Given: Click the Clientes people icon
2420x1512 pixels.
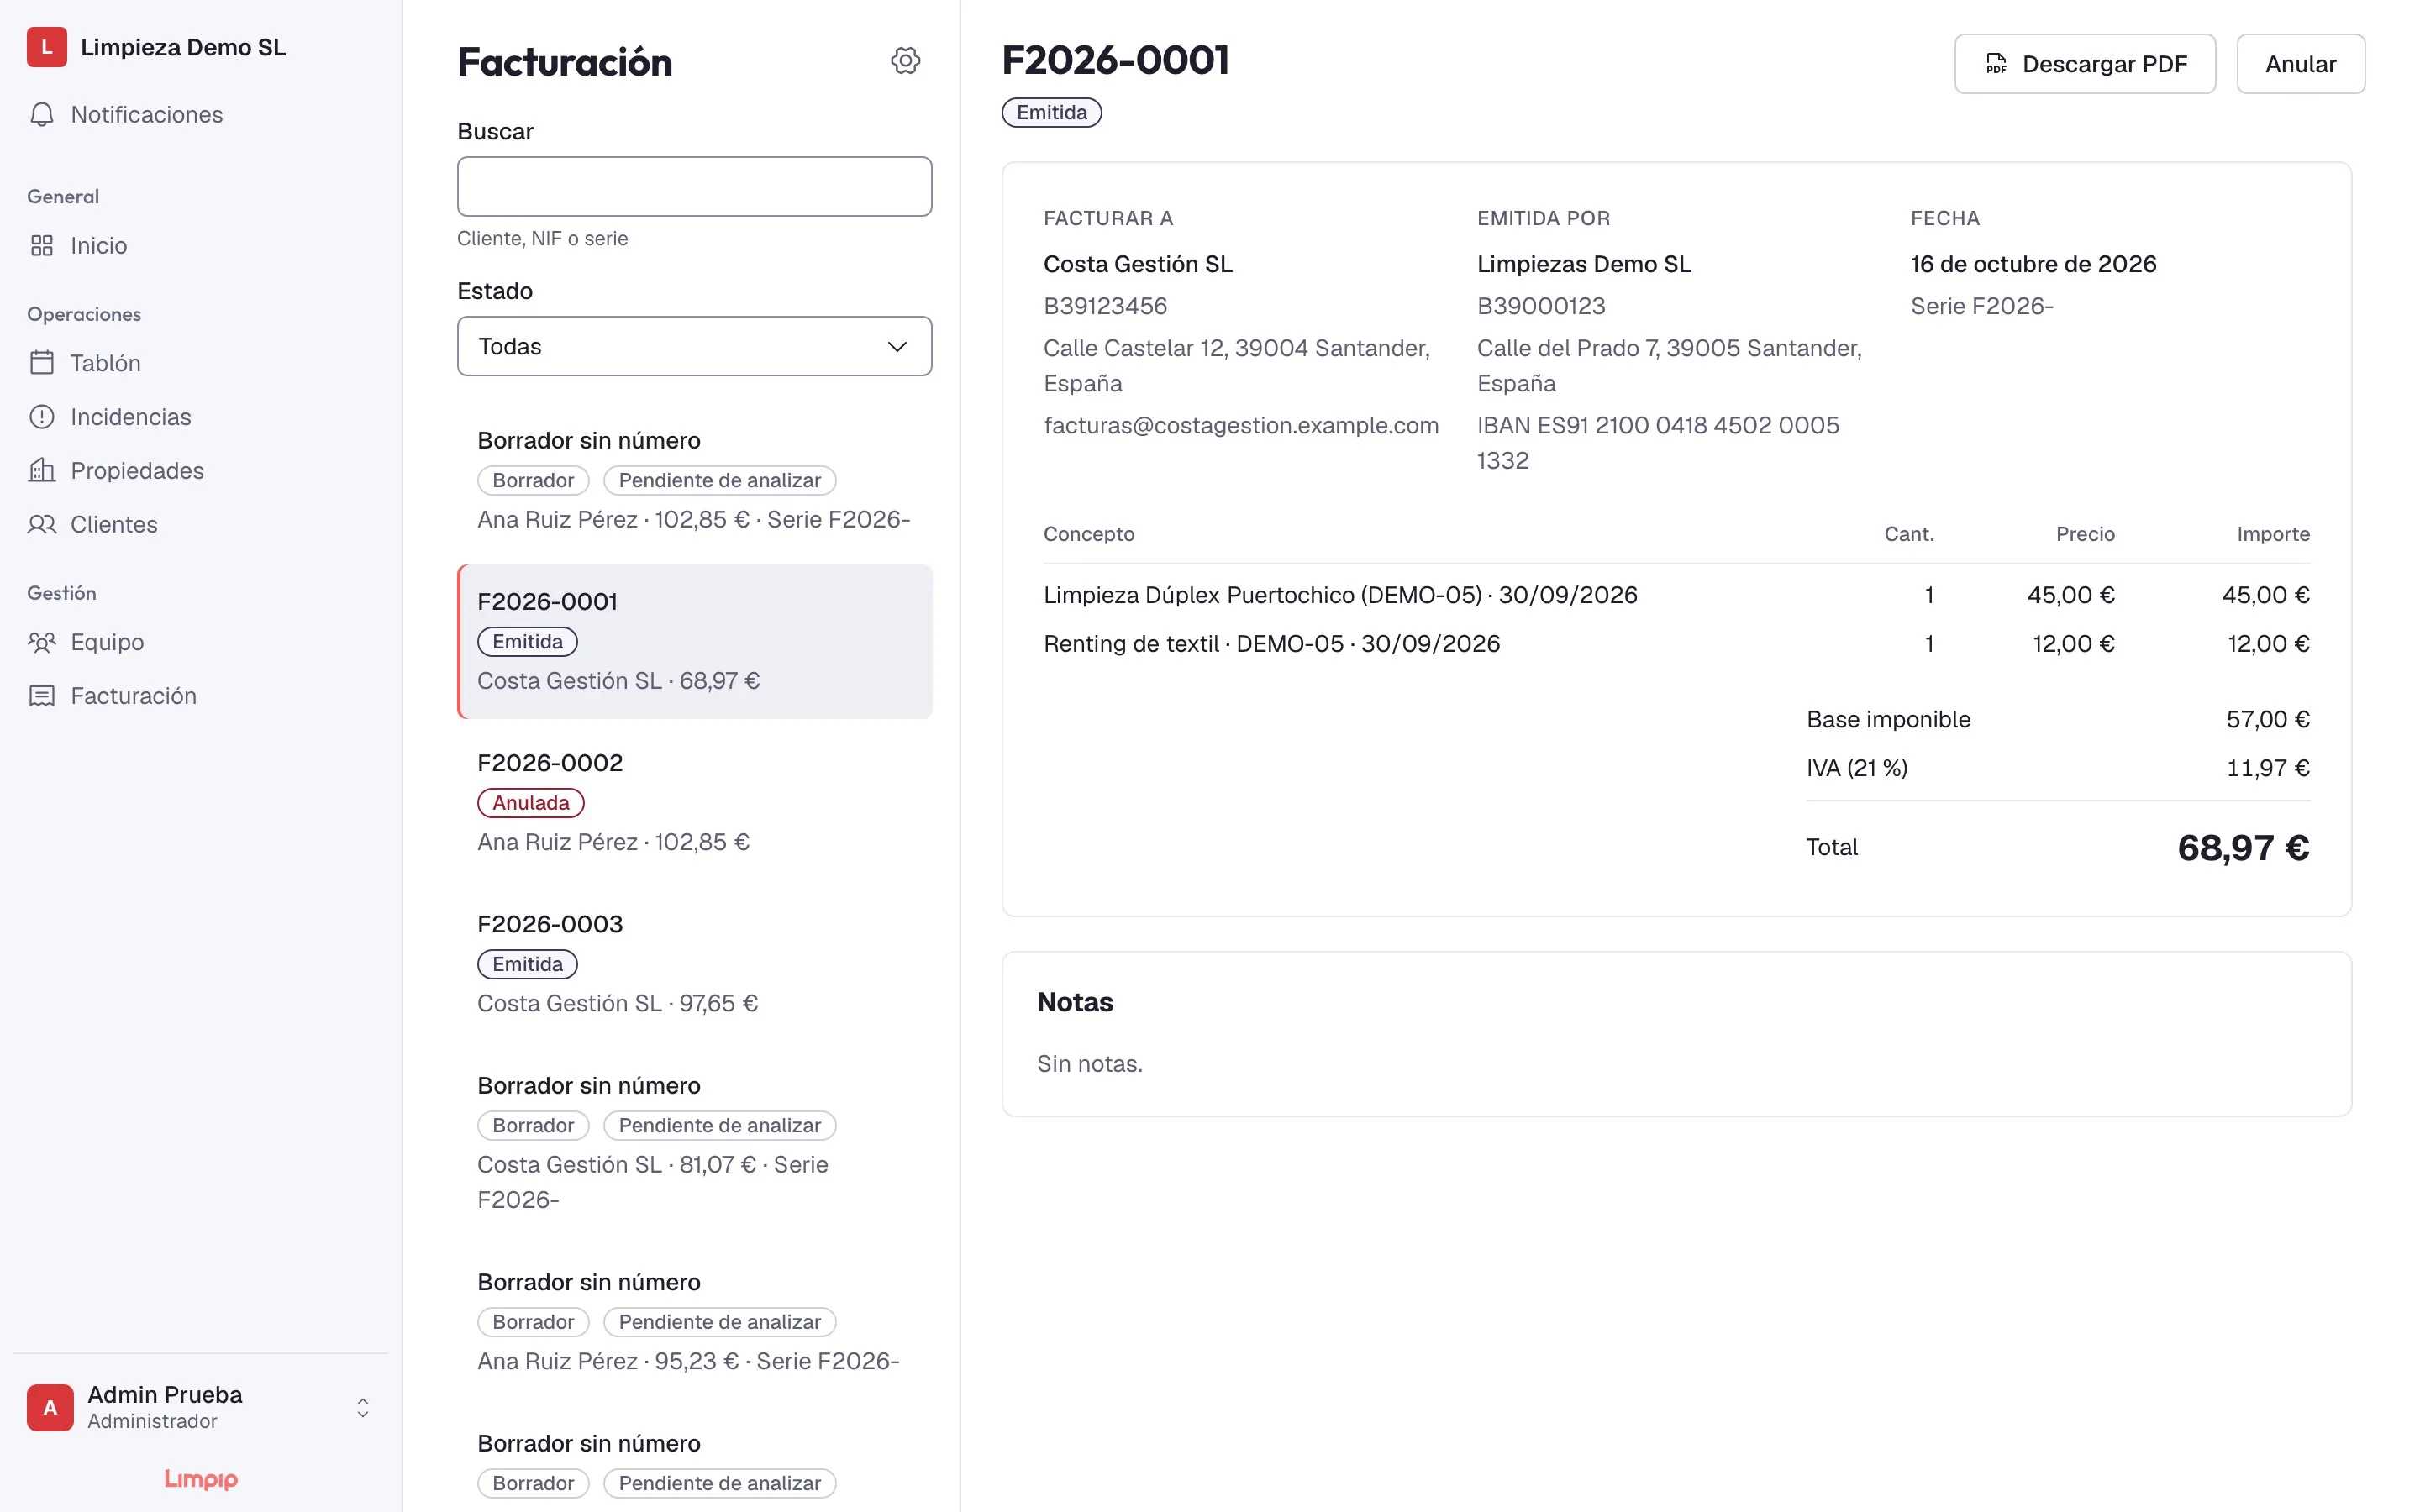Looking at the screenshot, I should pos(42,524).
